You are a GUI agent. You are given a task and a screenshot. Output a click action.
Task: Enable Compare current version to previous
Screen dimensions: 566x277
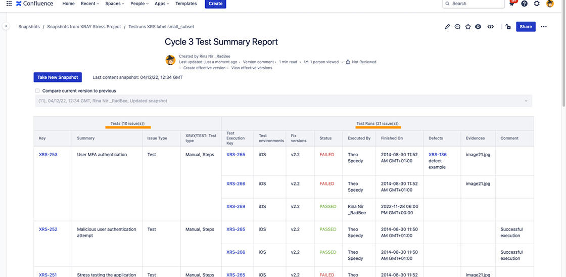[37, 91]
